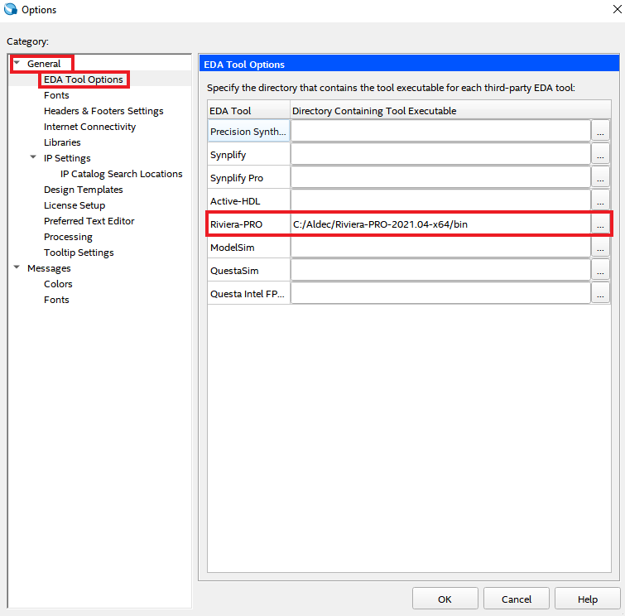Browse for Riviera-PRO directory
Image resolution: width=625 pixels, height=616 pixels.
click(600, 224)
